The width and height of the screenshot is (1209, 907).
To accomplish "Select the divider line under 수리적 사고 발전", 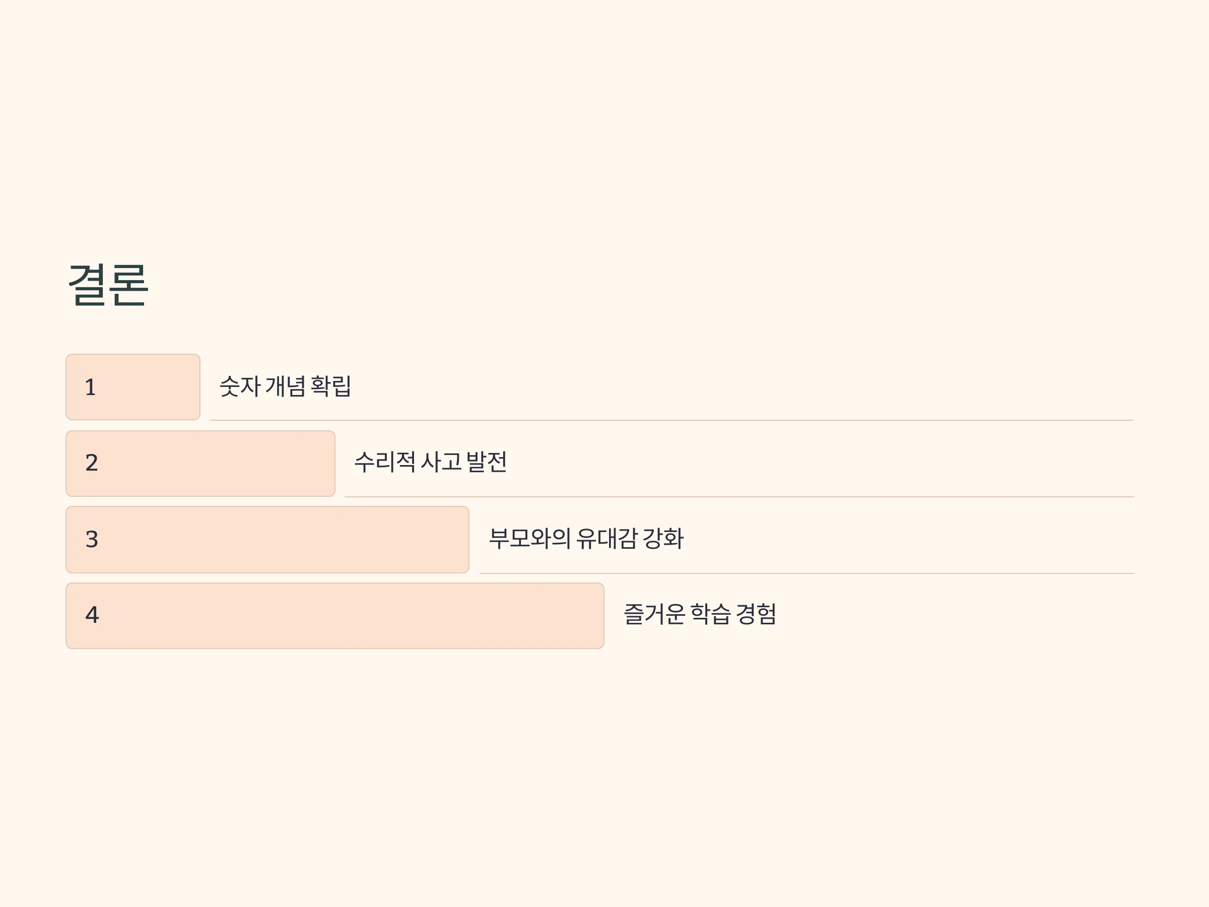I will 739,497.
